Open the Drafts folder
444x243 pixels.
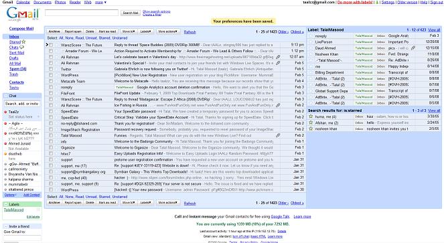pyautogui.click(x=13, y=58)
